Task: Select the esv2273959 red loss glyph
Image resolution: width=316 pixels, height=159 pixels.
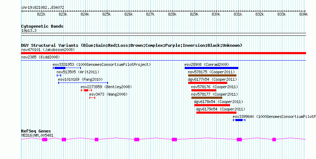Action: coord(86,90)
